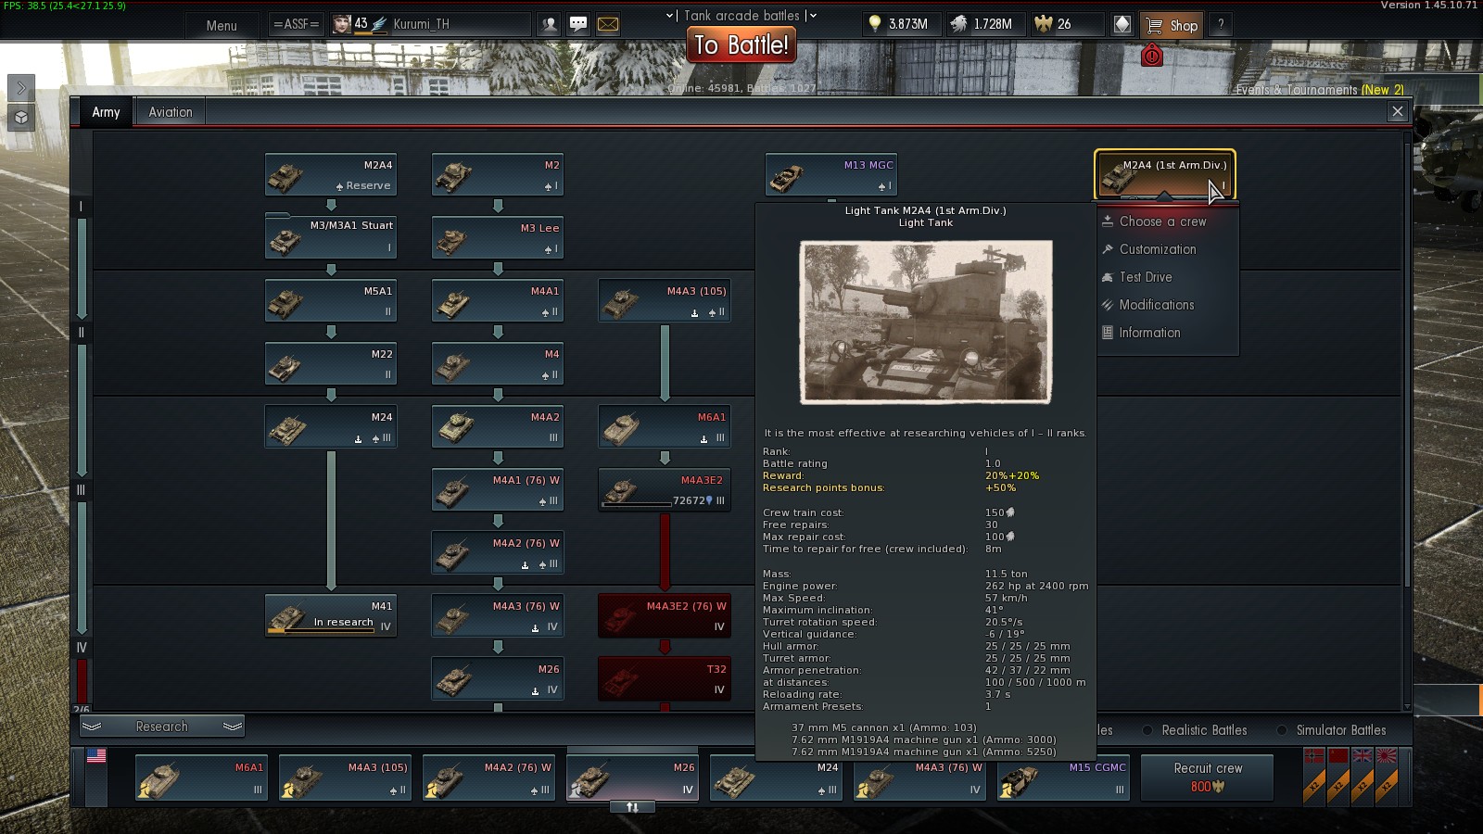The height and width of the screenshot is (834, 1483).
Task: Switch to the German flag nation
Action: pyautogui.click(x=1314, y=756)
